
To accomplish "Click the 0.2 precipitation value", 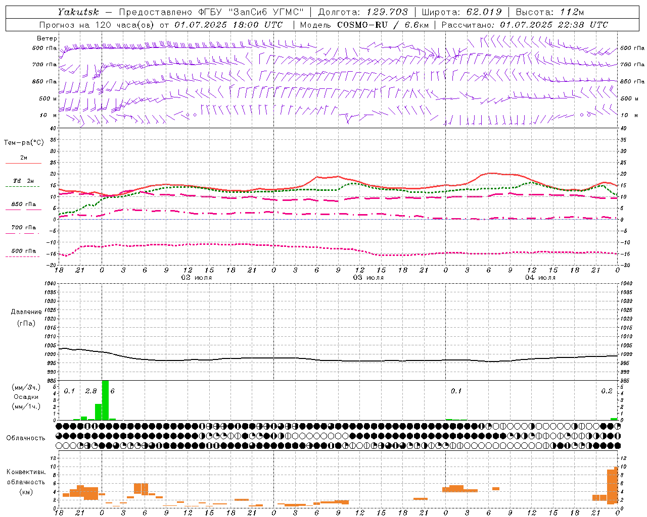I will click(x=607, y=391).
